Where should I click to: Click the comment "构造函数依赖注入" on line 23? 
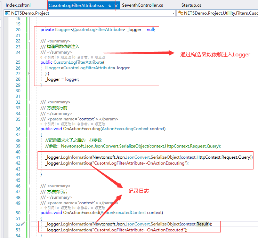63,47
